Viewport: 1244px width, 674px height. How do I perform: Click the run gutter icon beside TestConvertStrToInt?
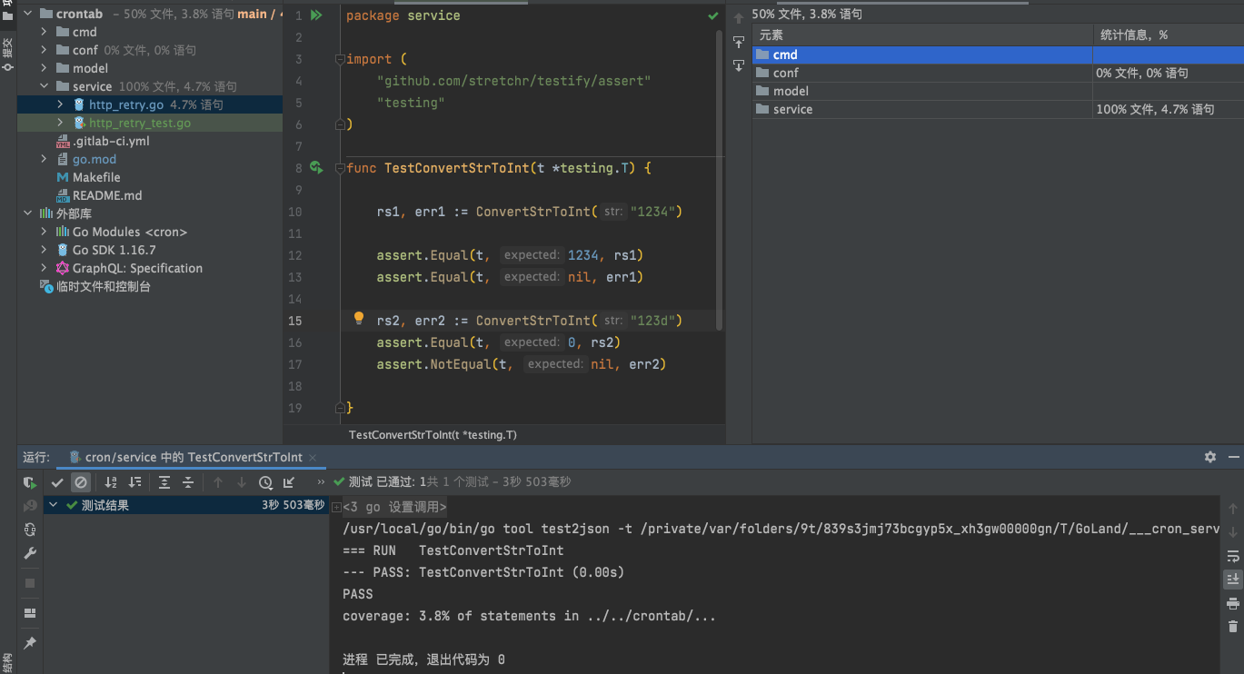point(316,168)
